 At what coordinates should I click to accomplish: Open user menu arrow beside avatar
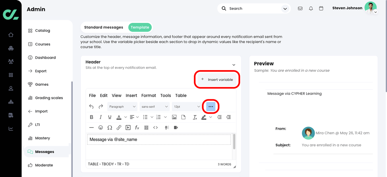375,12
